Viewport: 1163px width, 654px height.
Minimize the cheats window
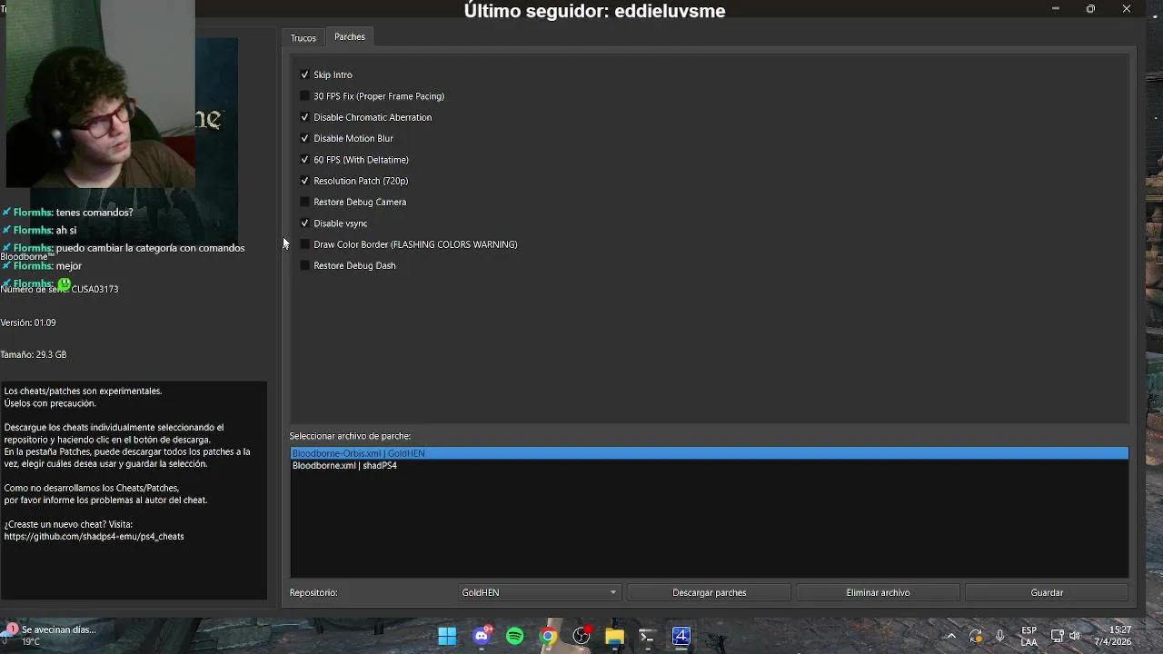click(x=1055, y=9)
